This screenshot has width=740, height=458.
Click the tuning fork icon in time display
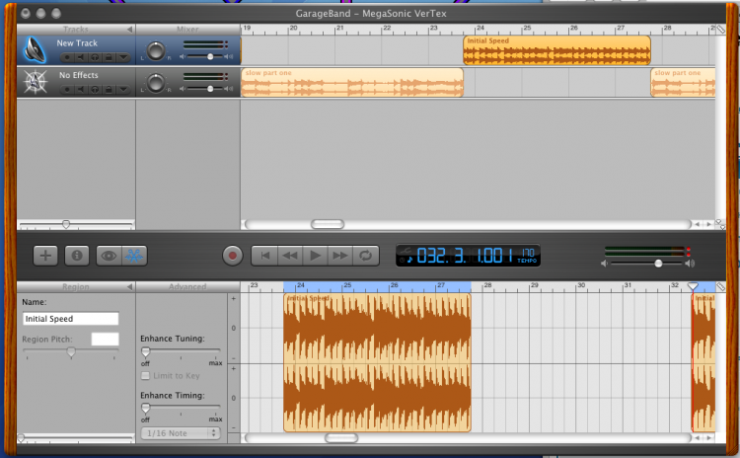pyautogui.click(x=407, y=251)
